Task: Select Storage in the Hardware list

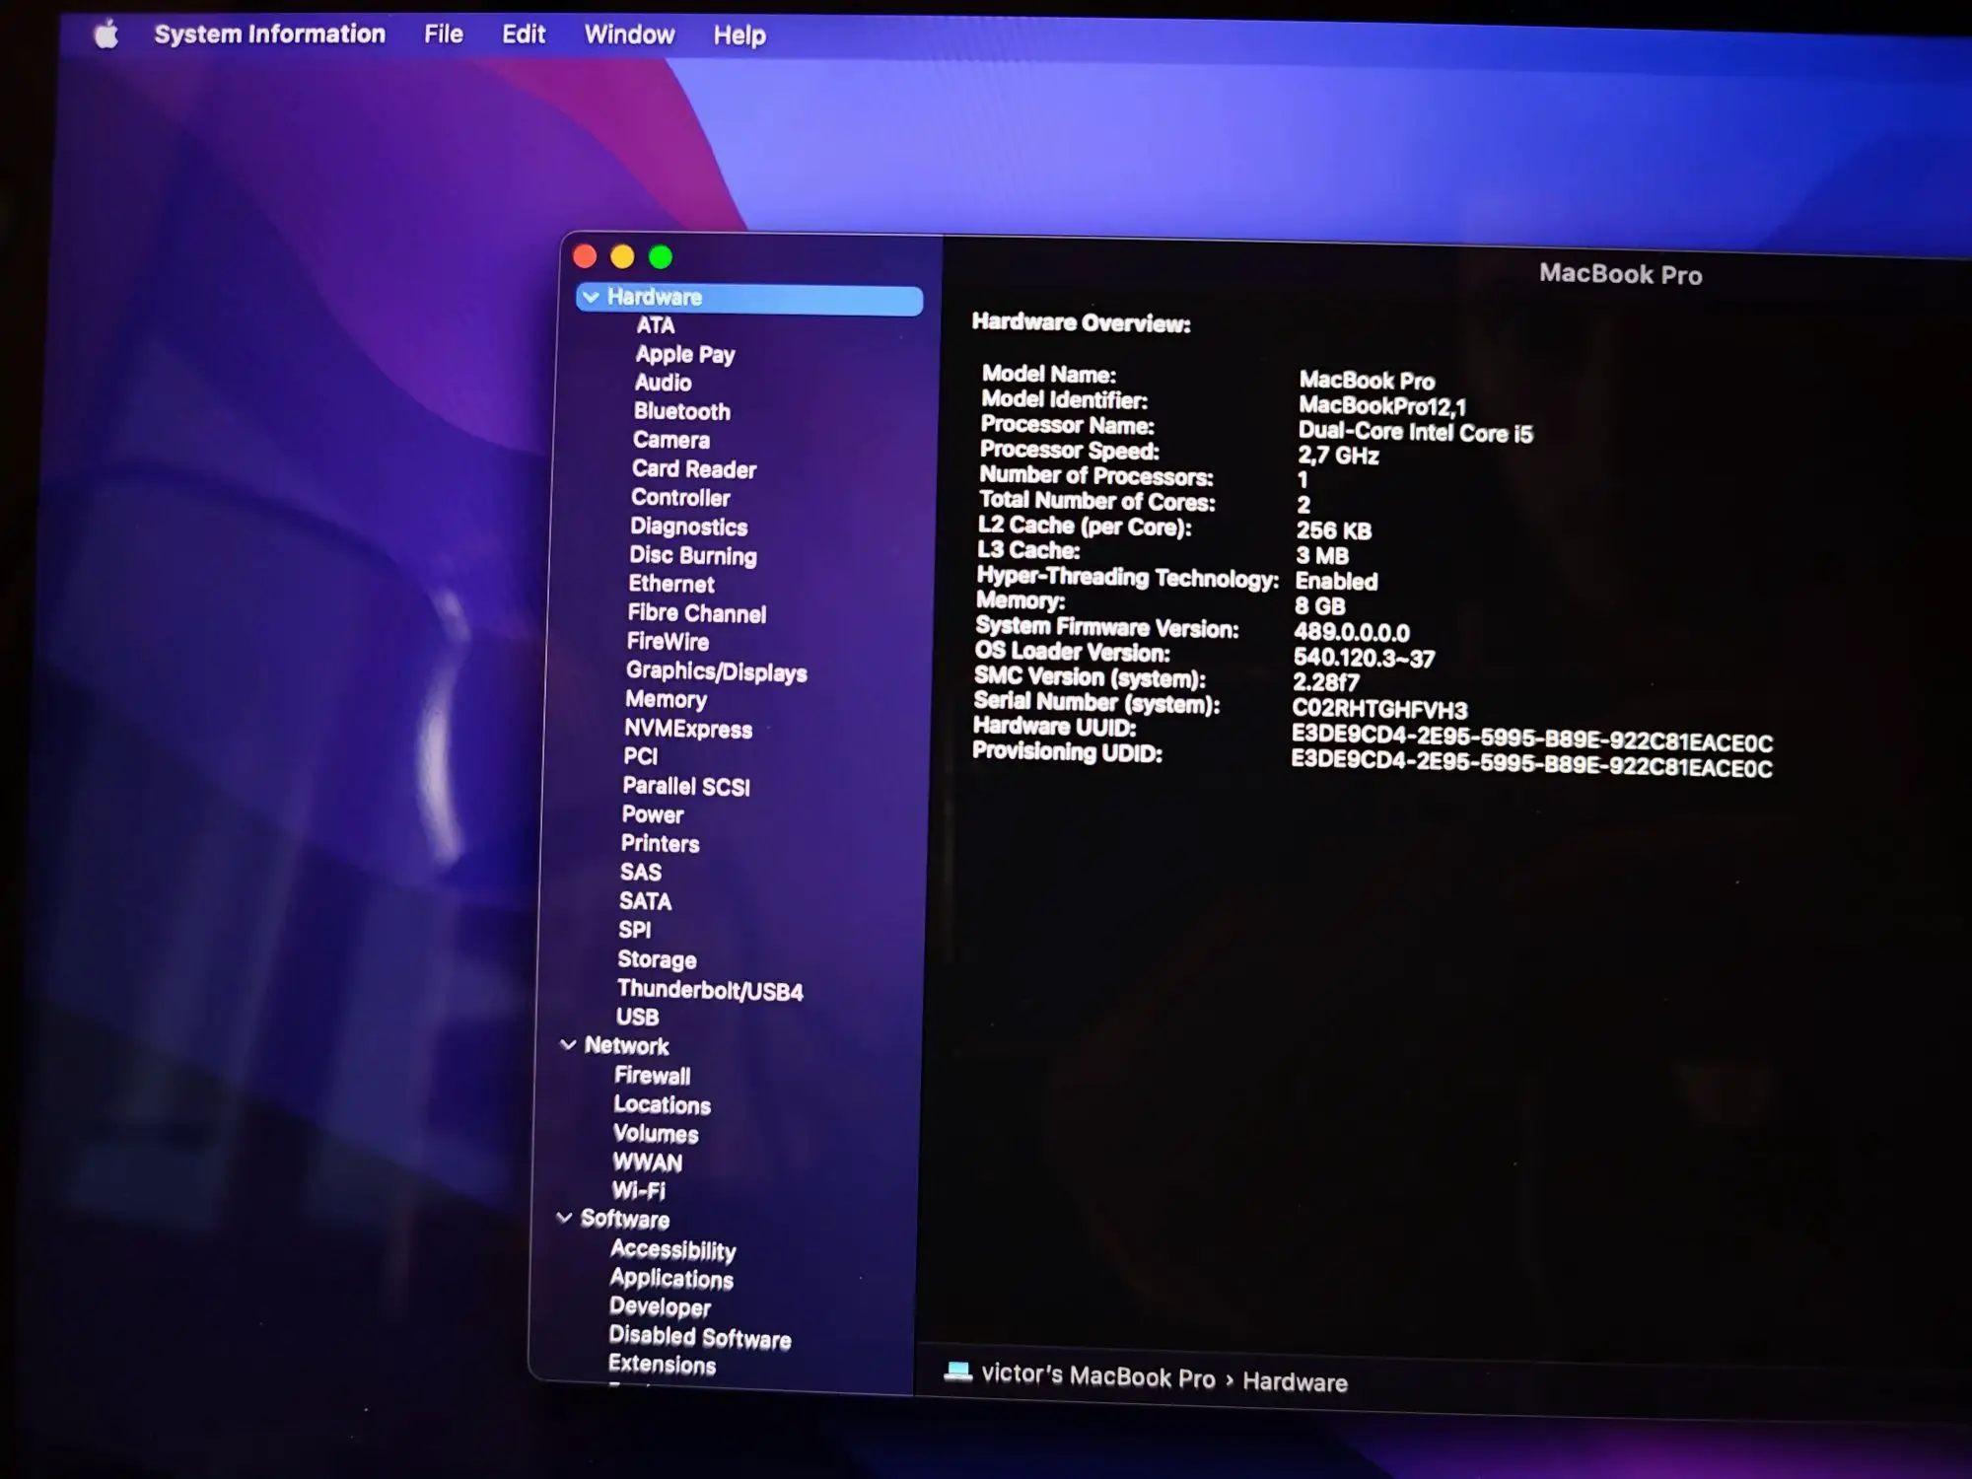Action: [x=657, y=959]
